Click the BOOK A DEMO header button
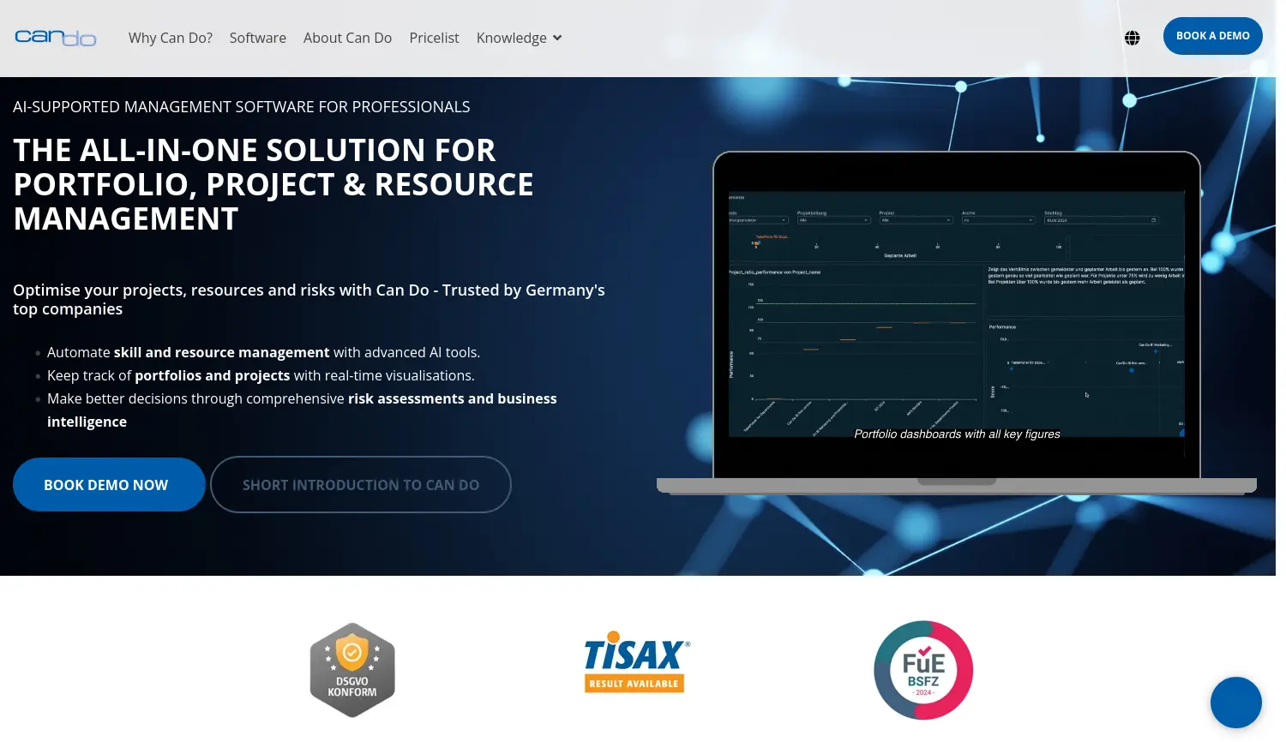This screenshot has width=1286, height=742. [x=1212, y=36]
